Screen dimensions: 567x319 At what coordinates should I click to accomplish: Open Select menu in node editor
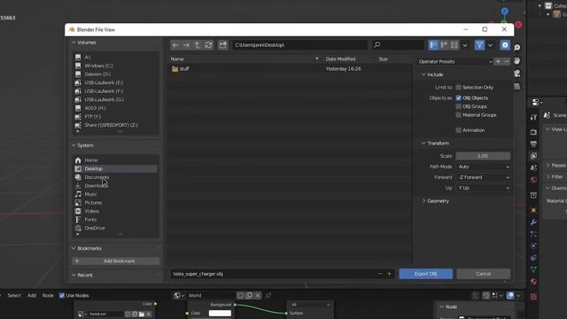(14, 295)
